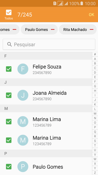Tap the SIM 1 indicator in status bar
Viewport: 98px width, 175px height.
[55, 4]
